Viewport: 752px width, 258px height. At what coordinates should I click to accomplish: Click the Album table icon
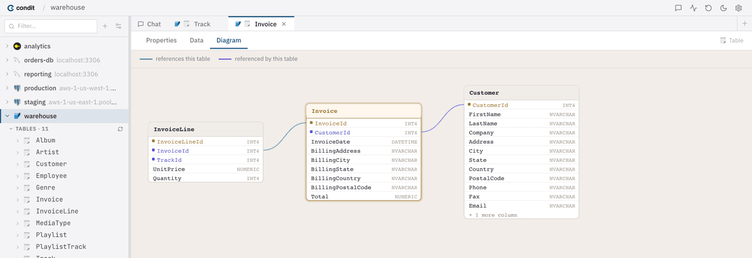27,141
